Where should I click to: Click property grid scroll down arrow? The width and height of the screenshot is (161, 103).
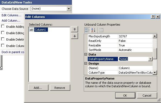tap(155, 73)
